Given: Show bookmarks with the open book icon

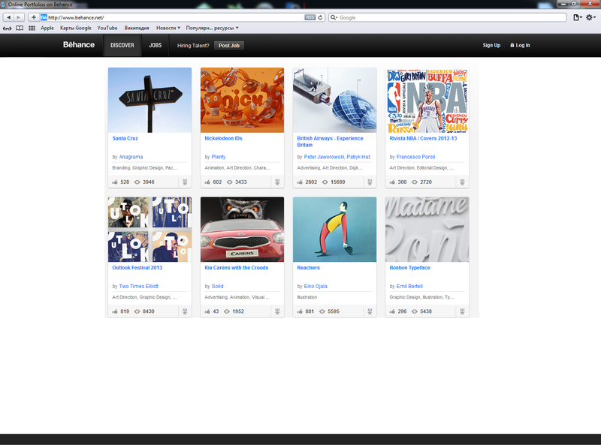Looking at the screenshot, I should pyautogui.click(x=20, y=28).
